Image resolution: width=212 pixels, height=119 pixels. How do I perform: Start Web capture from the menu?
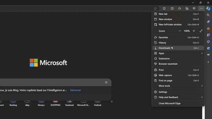(x=178, y=75)
